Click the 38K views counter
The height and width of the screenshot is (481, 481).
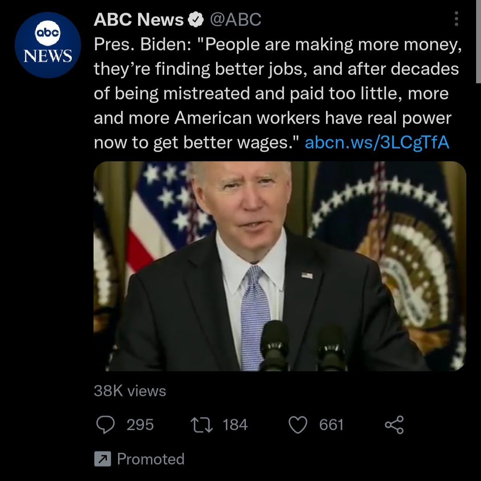click(x=130, y=391)
